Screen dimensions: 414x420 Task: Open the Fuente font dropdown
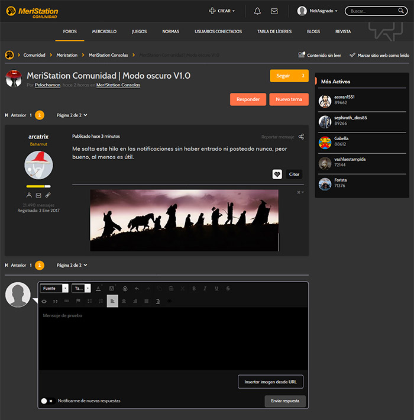[x=54, y=288]
